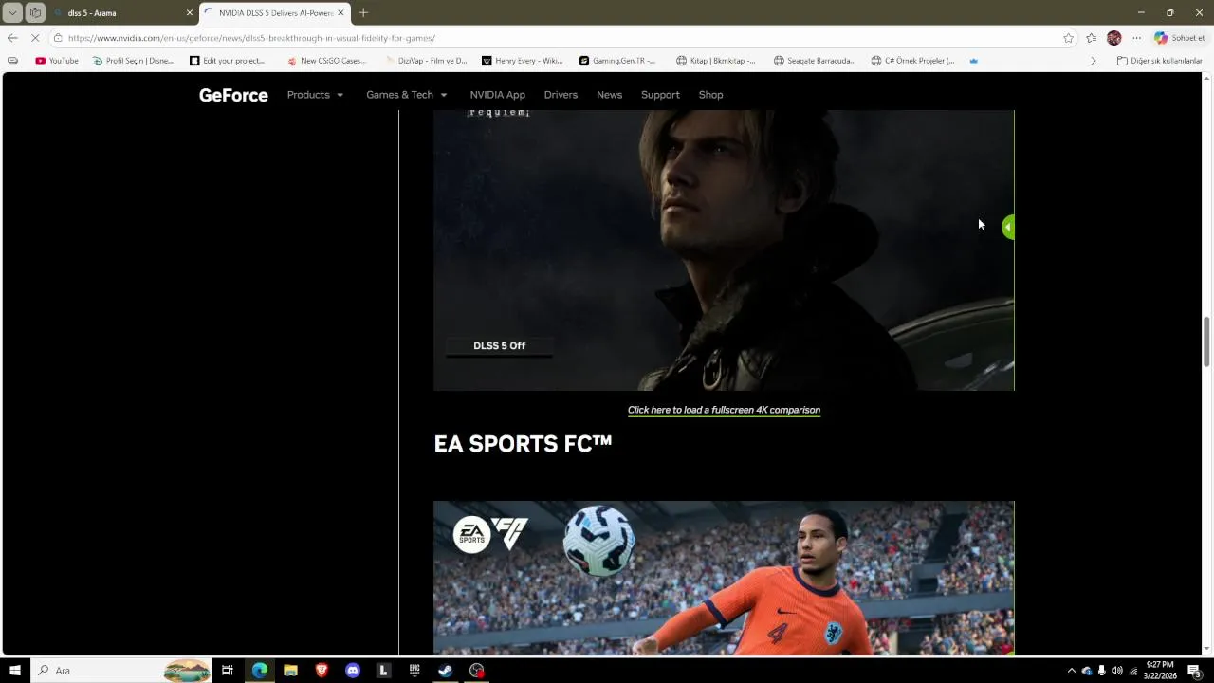
Task: Open the Support menu item
Action: pyautogui.click(x=660, y=95)
